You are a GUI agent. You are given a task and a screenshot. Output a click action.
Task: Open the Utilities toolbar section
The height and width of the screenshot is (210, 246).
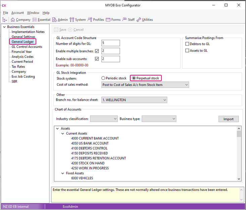coord(144,20)
